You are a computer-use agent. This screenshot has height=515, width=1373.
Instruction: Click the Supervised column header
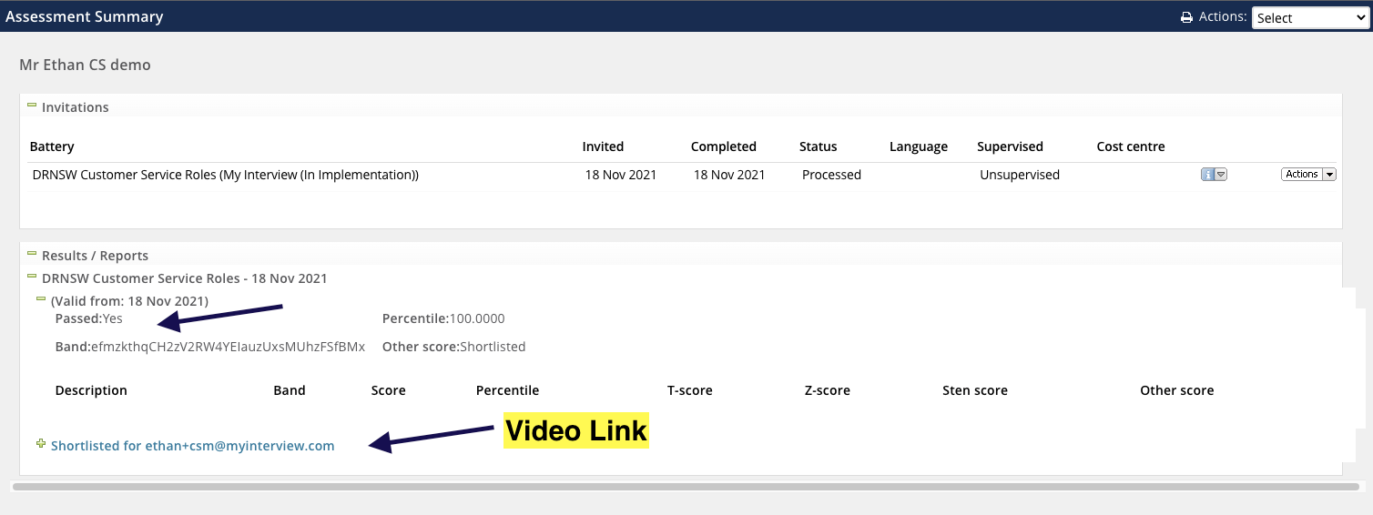[1010, 146]
